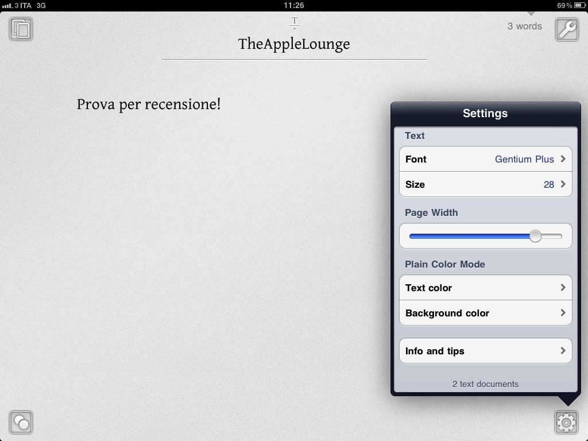The height and width of the screenshot is (441, 588).
Task: Tap the 'Plain Color Mode' section header
Action: [x=445, y=264]
